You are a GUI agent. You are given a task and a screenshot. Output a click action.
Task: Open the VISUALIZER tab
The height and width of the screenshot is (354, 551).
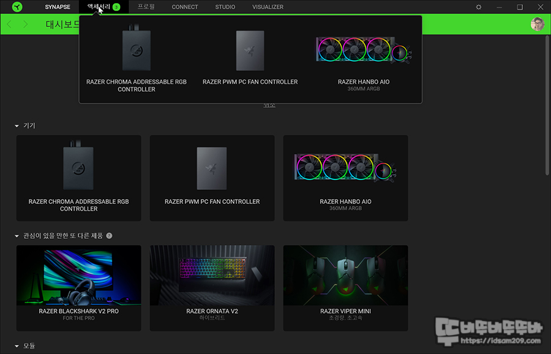coord(268,7)
